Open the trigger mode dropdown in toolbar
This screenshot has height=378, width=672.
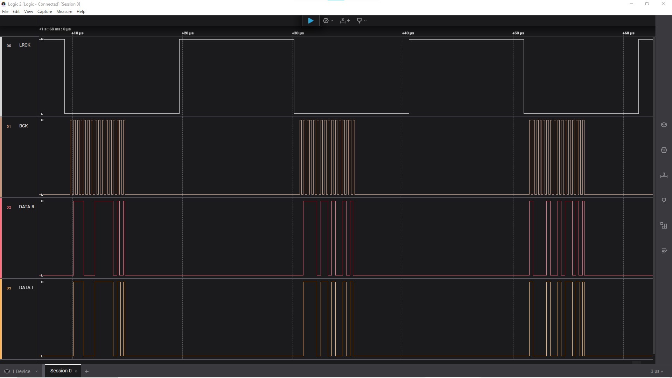328,21
